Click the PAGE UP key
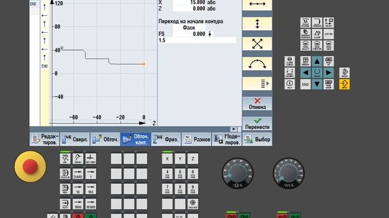 328,61
